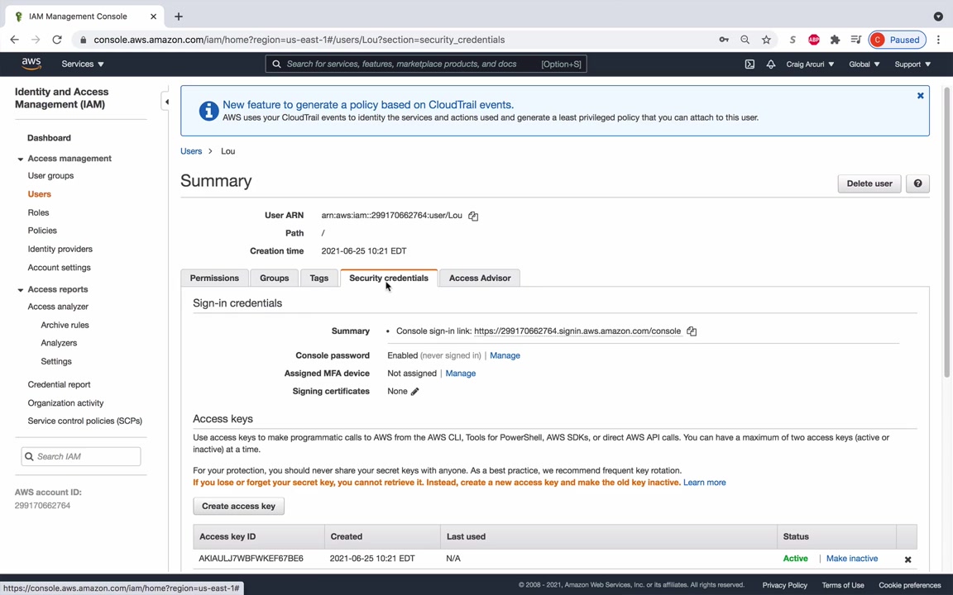953x595 pixels.
Task: Open the CloudShell terminal icon
Action: (749, 64)
